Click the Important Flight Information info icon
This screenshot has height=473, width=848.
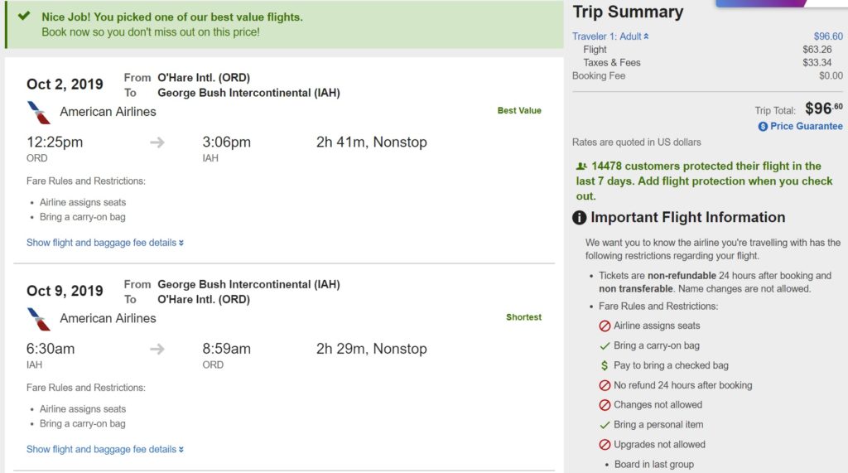[x=580, y=218]
